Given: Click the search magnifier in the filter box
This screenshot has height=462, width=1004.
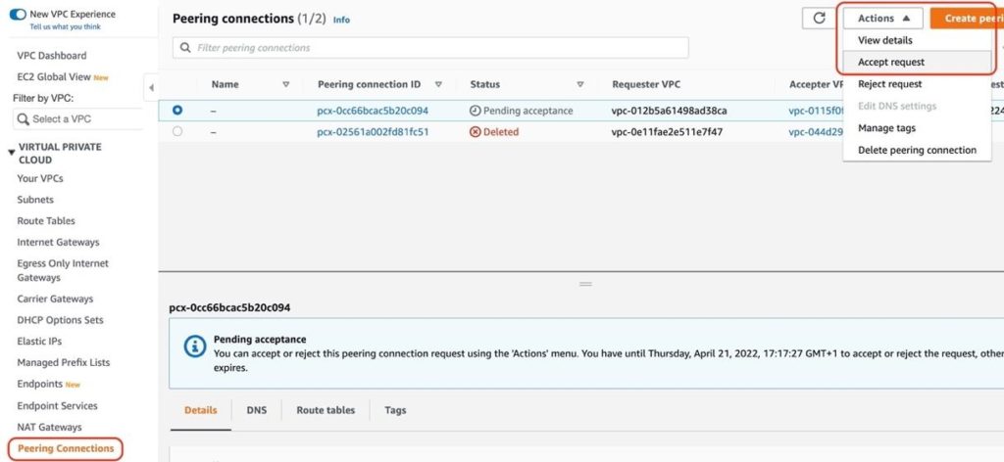Looking at the screenshot, I should (x=185, y=48).
